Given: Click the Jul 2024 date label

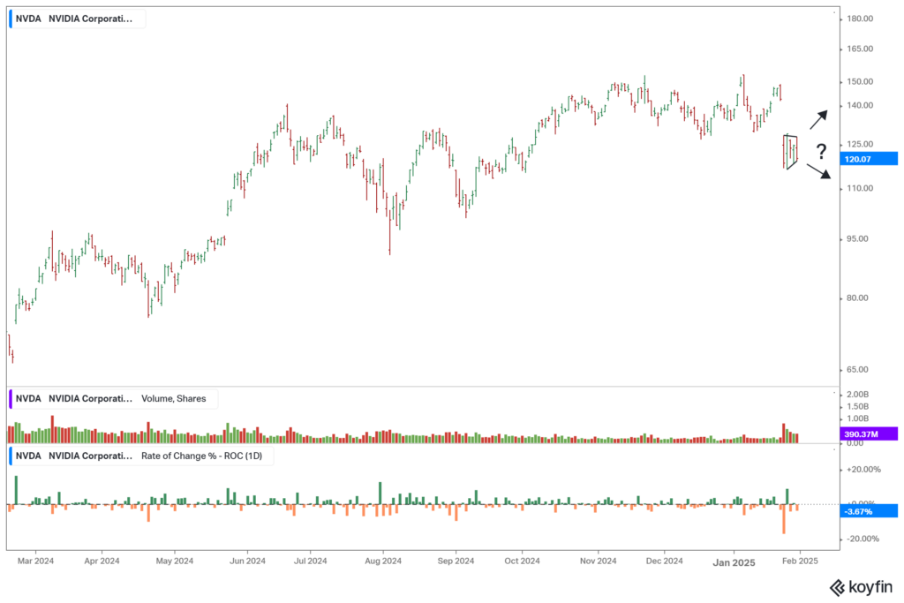Looking at the screenshot, I should pyautogui.click(x=311, y=561).
